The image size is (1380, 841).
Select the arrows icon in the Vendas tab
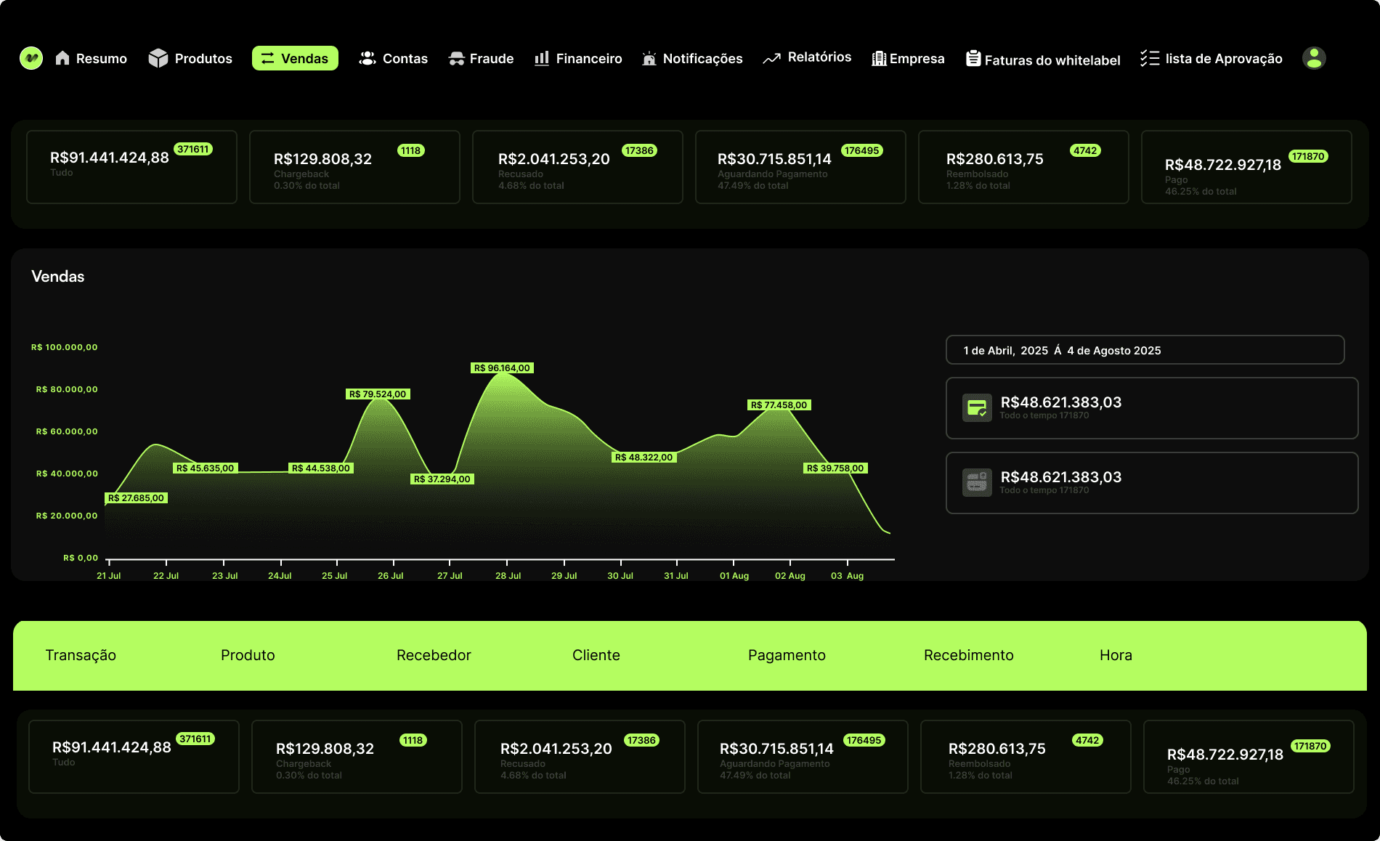[x=268, y=58]
